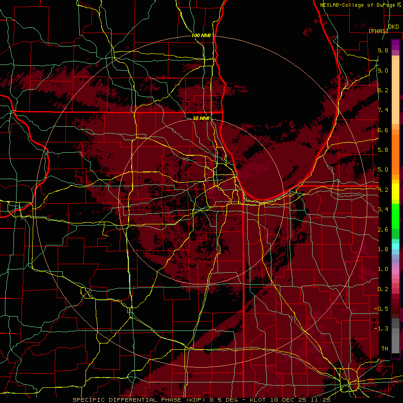Click the NEXLAB-College of DuPage credit text
The width and height of the screenshot is (403, 403).
click(x=358, y=5)
